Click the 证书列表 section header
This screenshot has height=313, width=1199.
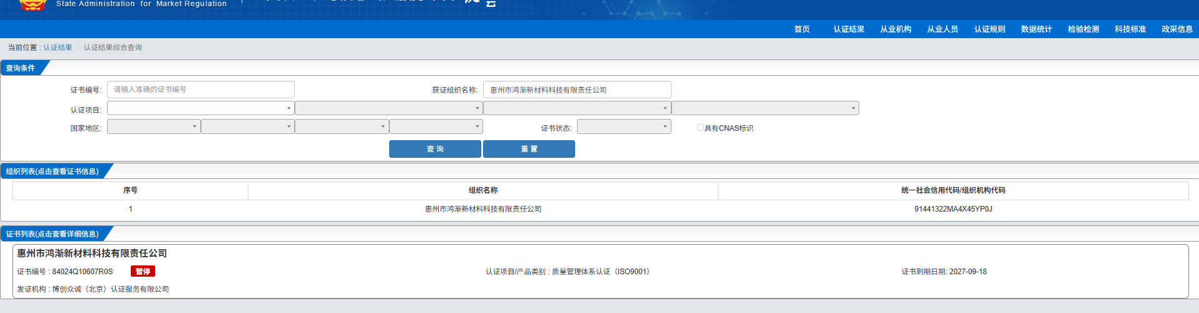pyautogui.click(x=53, y=234)
